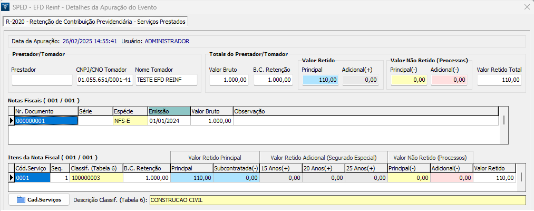Viewport: 534px width, 211px height.
Task: Select document cell 000000001
Action: coord(46,121)
